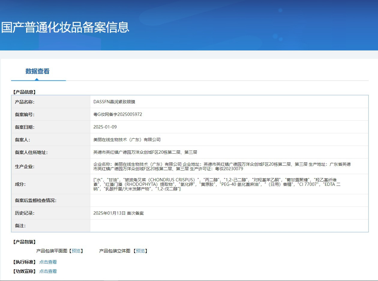This screenshot has width=378, height=281.
Task: Click the filing date 2025-01-09
Action: [105, 127]
